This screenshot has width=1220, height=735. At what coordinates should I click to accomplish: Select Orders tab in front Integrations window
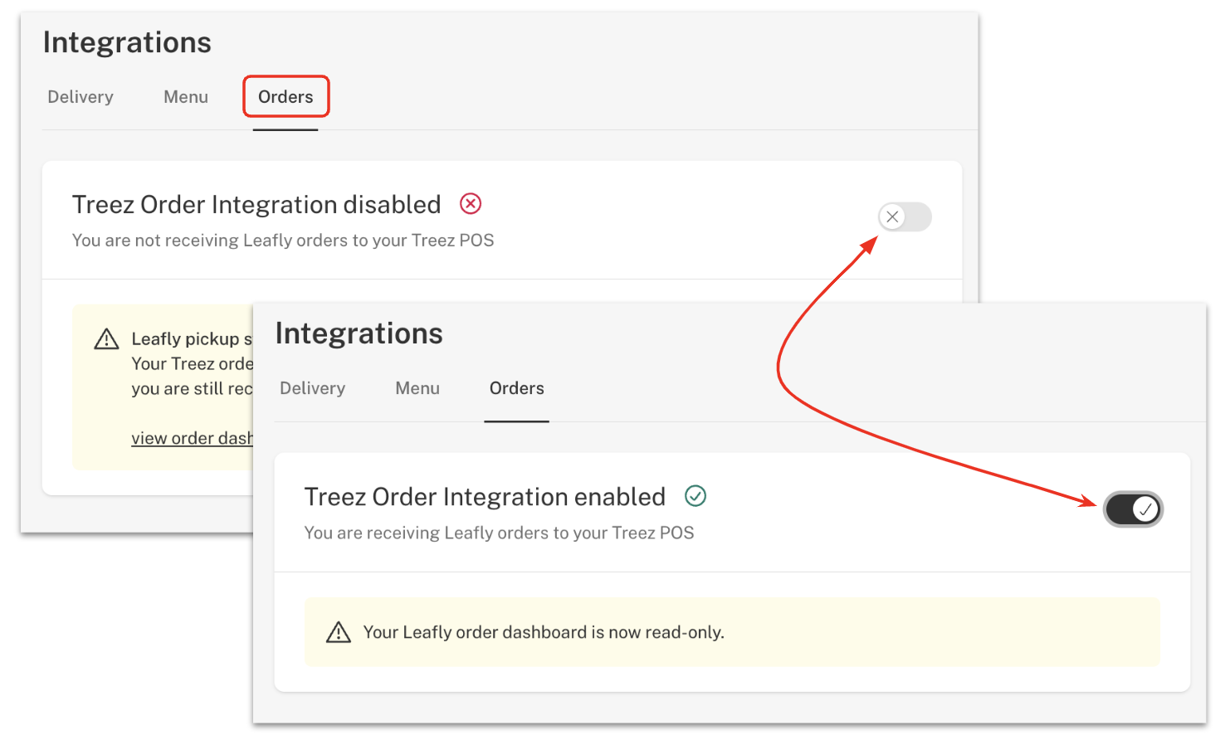517,388
